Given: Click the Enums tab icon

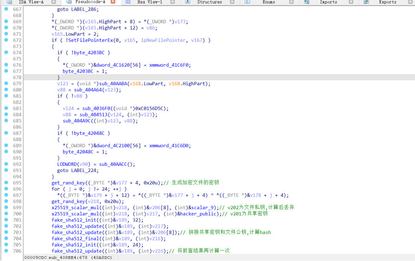Looking at the screenshot, I should click(x=247, y=2).
